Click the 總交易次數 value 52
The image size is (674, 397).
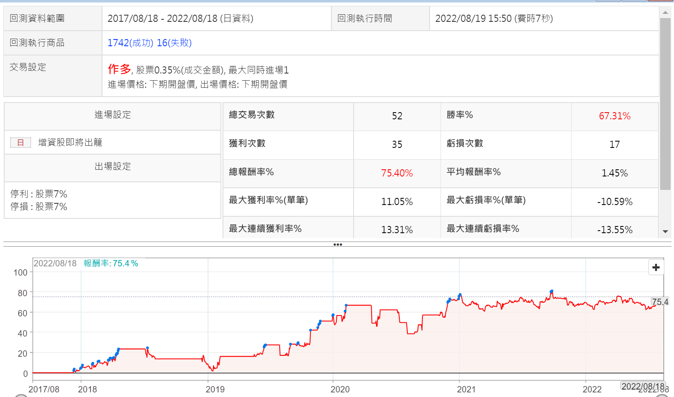[397, 116]
